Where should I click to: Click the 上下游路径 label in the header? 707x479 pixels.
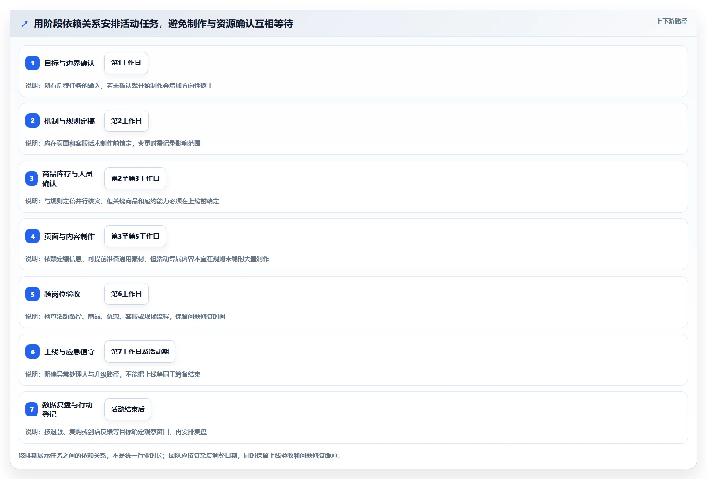(671, 21)
